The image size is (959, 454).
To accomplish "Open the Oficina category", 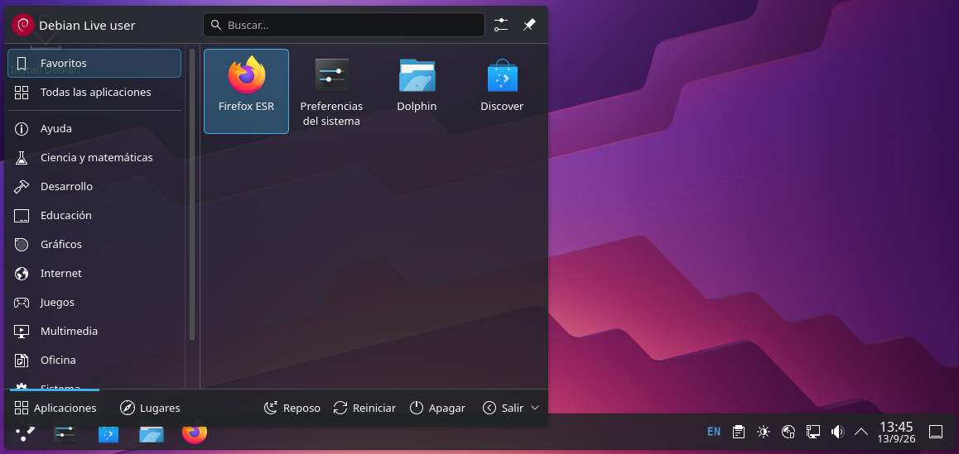I will 94,360.
